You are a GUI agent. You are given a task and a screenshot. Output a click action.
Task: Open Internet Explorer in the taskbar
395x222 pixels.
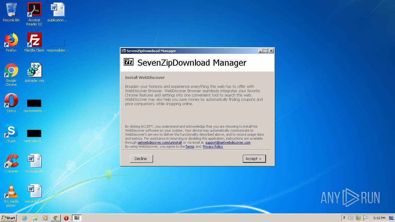coord(24,218)
